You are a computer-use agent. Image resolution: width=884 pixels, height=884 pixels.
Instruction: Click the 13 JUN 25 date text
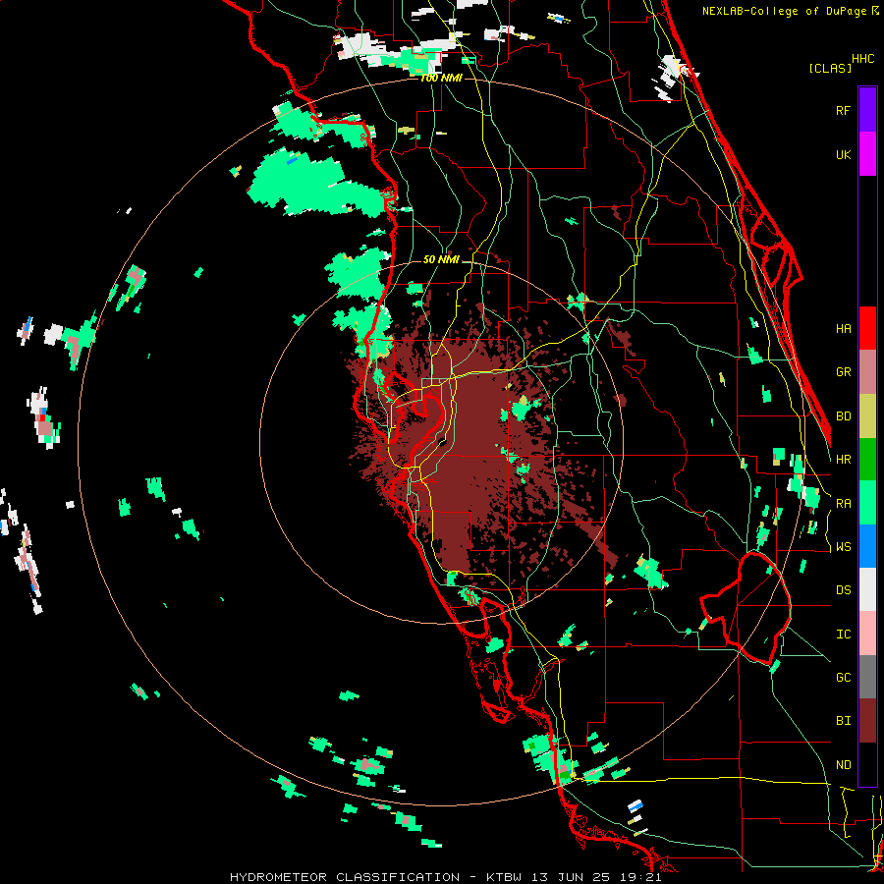point(569,877)
